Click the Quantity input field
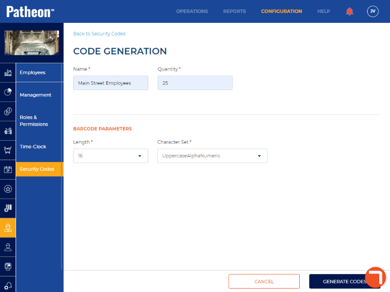Screen dimensions: 390x292 tap(195, 83)
